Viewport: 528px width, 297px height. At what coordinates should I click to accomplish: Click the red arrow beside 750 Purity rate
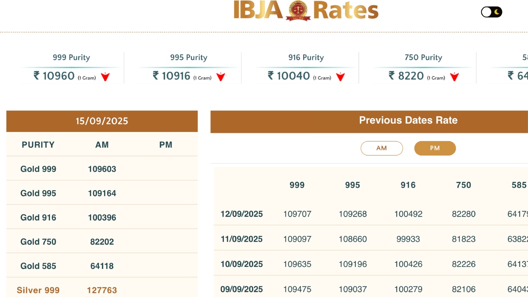pos(454,76)
